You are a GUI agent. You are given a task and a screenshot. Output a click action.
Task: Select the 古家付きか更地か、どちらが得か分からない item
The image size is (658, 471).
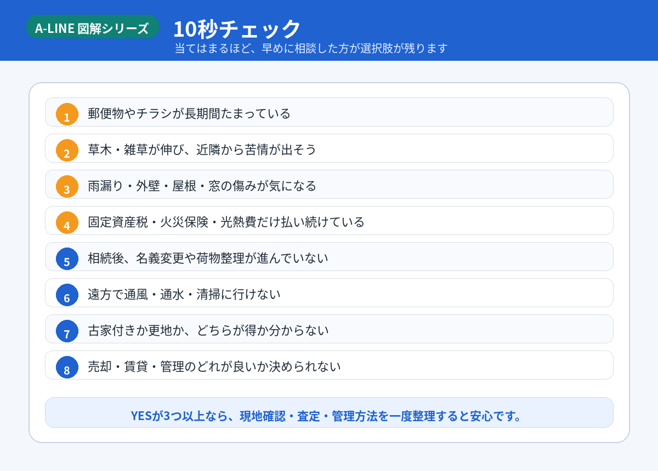(x=329, y=329)
